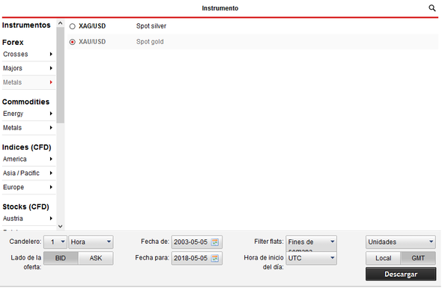Open calendar picker for Fecha de
The height and width of the screenshot is (288, 442).
click(215, 242)
